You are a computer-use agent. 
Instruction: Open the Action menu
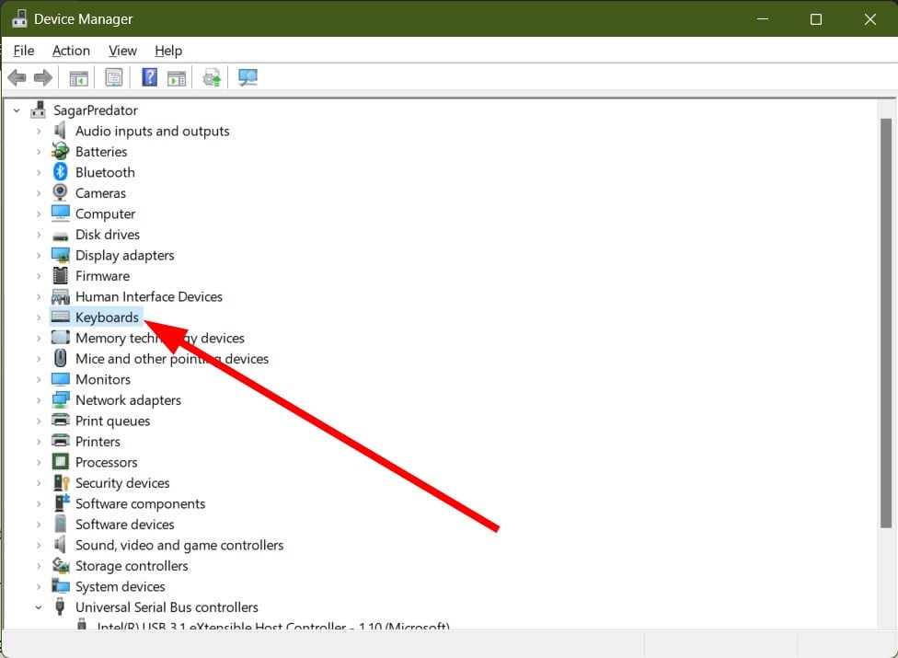tap(71, 51)
